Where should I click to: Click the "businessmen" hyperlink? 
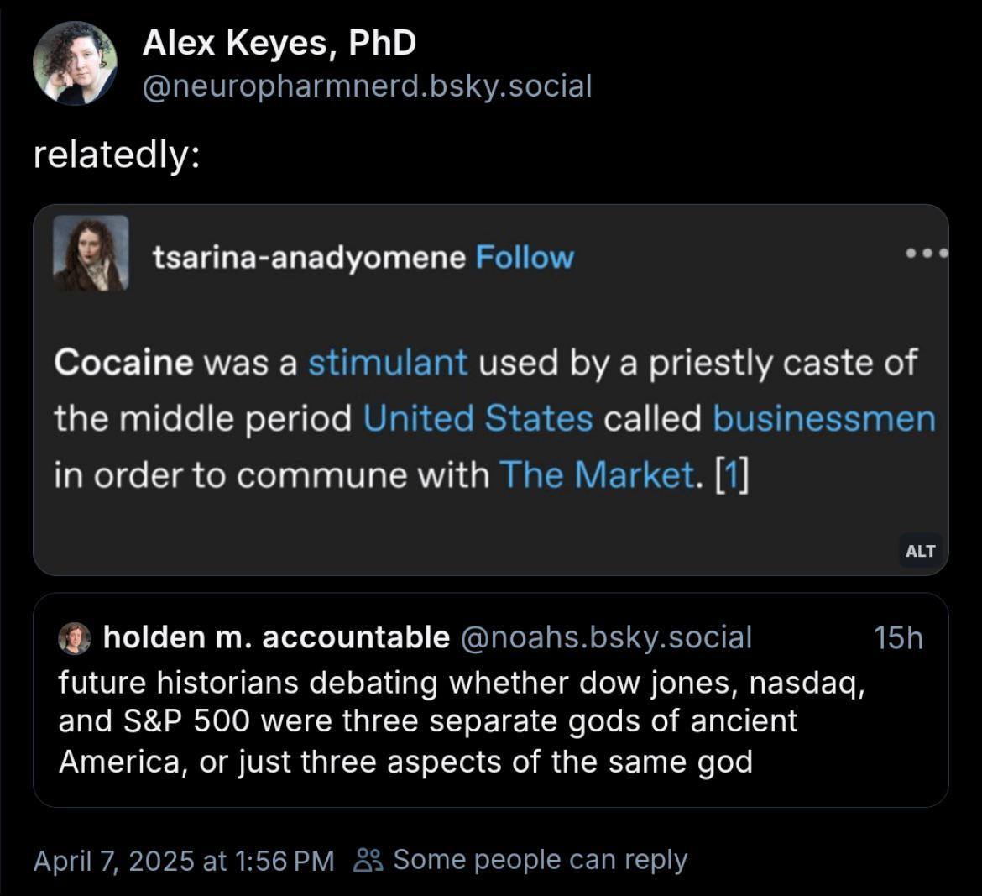point(823,418)
